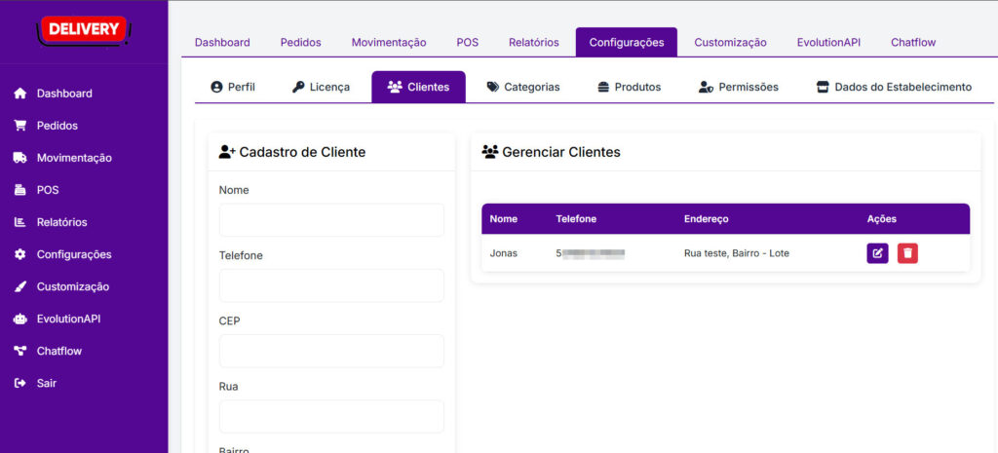Viewport: 998px width, 453px height.
Task: Open the Dashboard top tab
Action: point(222,43)
